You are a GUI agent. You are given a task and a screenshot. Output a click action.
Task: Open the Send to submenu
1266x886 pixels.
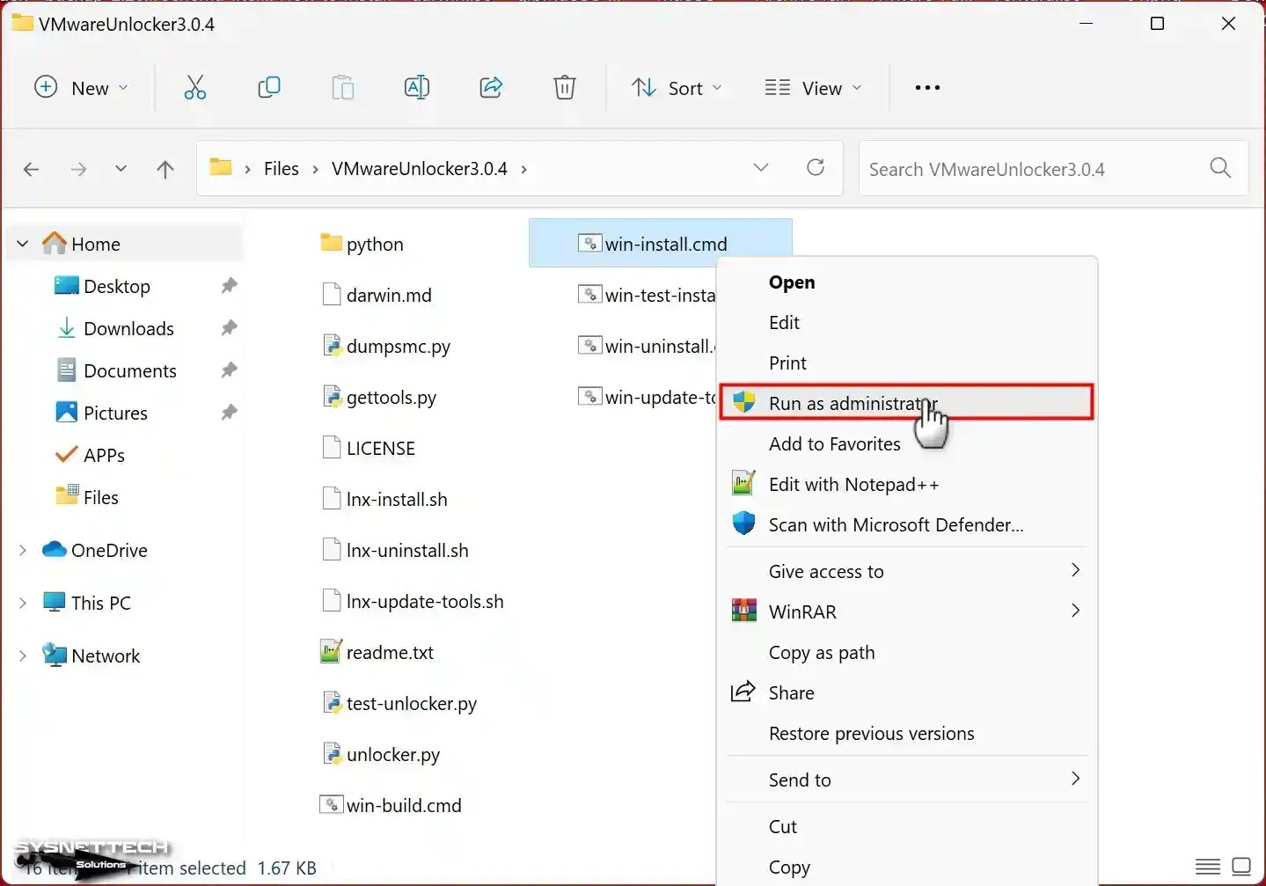(906, 780)
